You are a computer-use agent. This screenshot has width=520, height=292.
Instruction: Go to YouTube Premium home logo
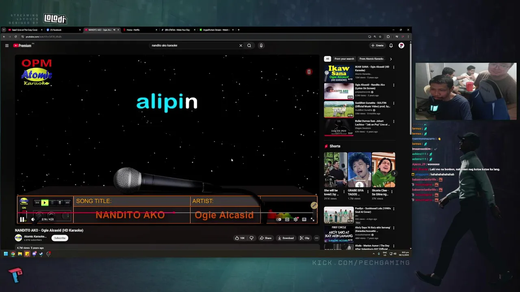pyautogui.click(x=23, y=45)
